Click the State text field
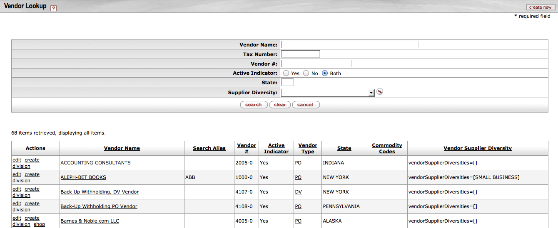This screenshot has height=228, width=558. click(x=287, y=82)
